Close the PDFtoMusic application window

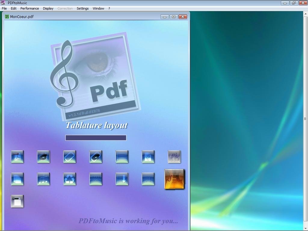[303, 3]
